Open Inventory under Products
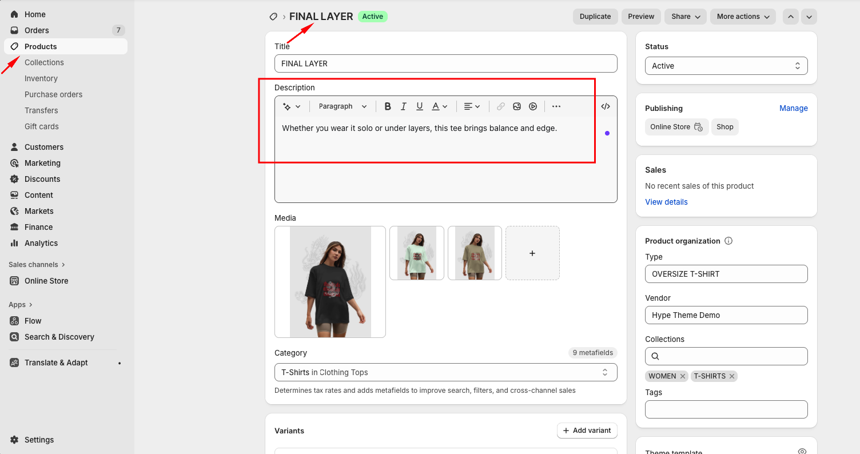Image resolution: width=860 pixels, height=454 pixels. click(x=41, y=78)
